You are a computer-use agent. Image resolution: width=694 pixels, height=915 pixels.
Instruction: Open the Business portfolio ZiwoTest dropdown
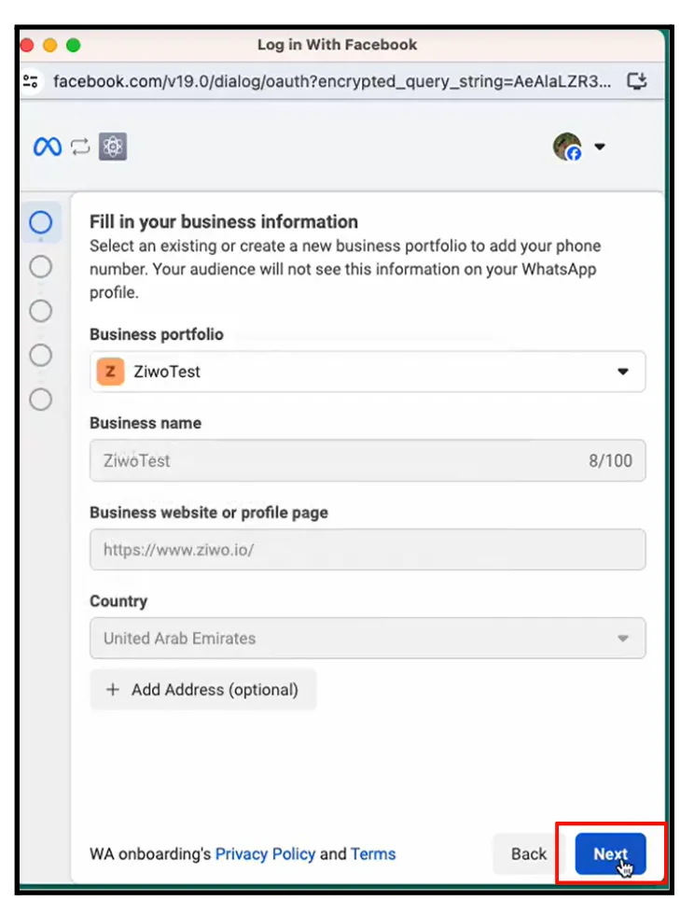[368, 372]
